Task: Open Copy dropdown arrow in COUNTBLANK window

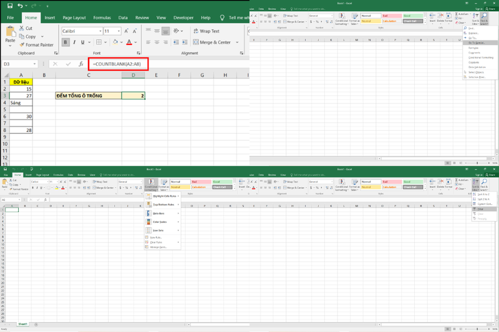Action: (42, 37)
